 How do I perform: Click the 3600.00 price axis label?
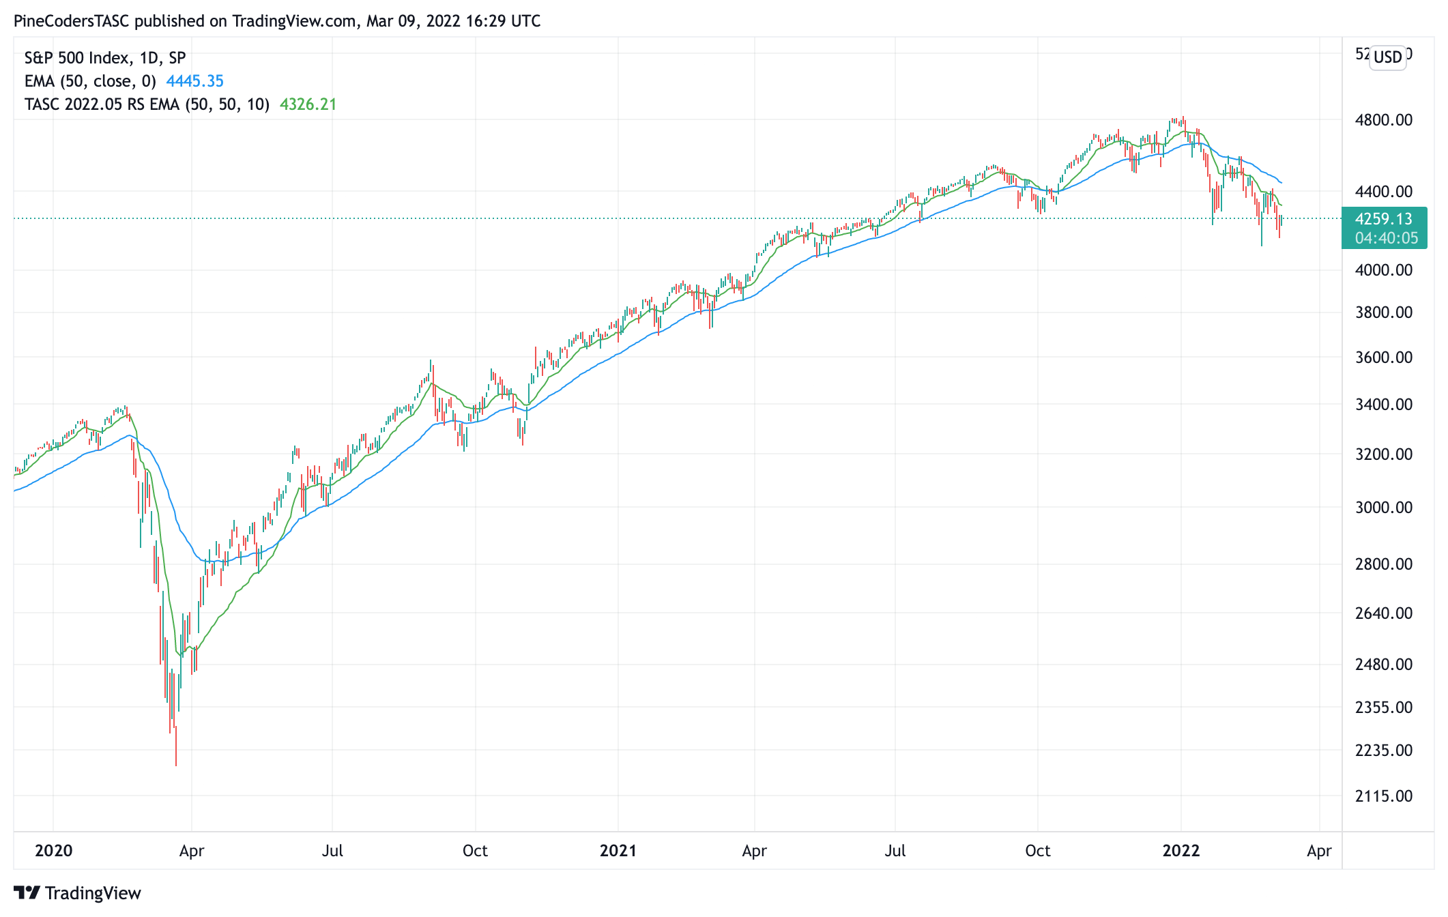[x=1384, y=358]
